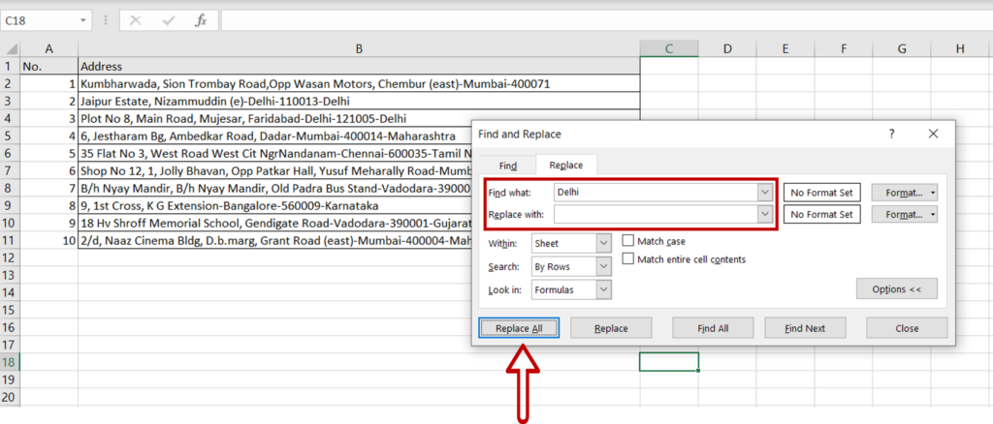Select row 1 header
The image size is (993, 424).
tap(10, 67)
